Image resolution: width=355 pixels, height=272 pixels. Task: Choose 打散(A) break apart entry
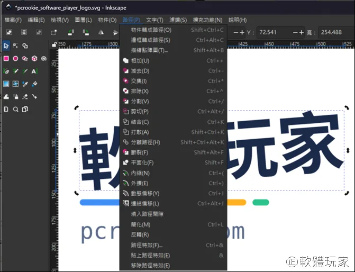point(173,132)
